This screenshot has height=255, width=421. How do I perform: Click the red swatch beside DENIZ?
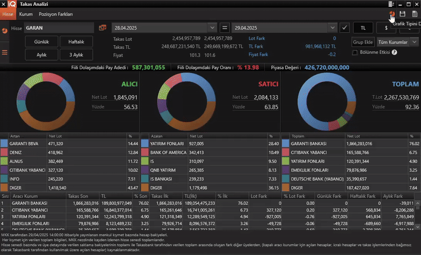(4, 152)
